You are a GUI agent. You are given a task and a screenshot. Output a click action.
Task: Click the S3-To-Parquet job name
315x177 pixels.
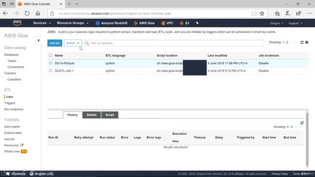point(64,63)
